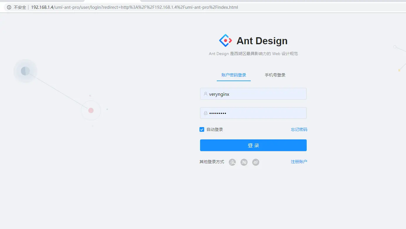Click the Weibo login icon

point(256,162)
